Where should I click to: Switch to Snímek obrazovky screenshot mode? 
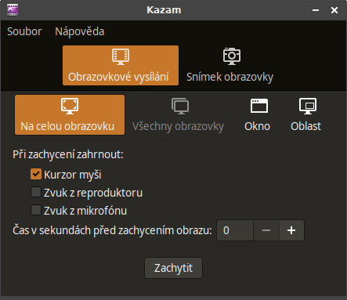coord(230,65)
